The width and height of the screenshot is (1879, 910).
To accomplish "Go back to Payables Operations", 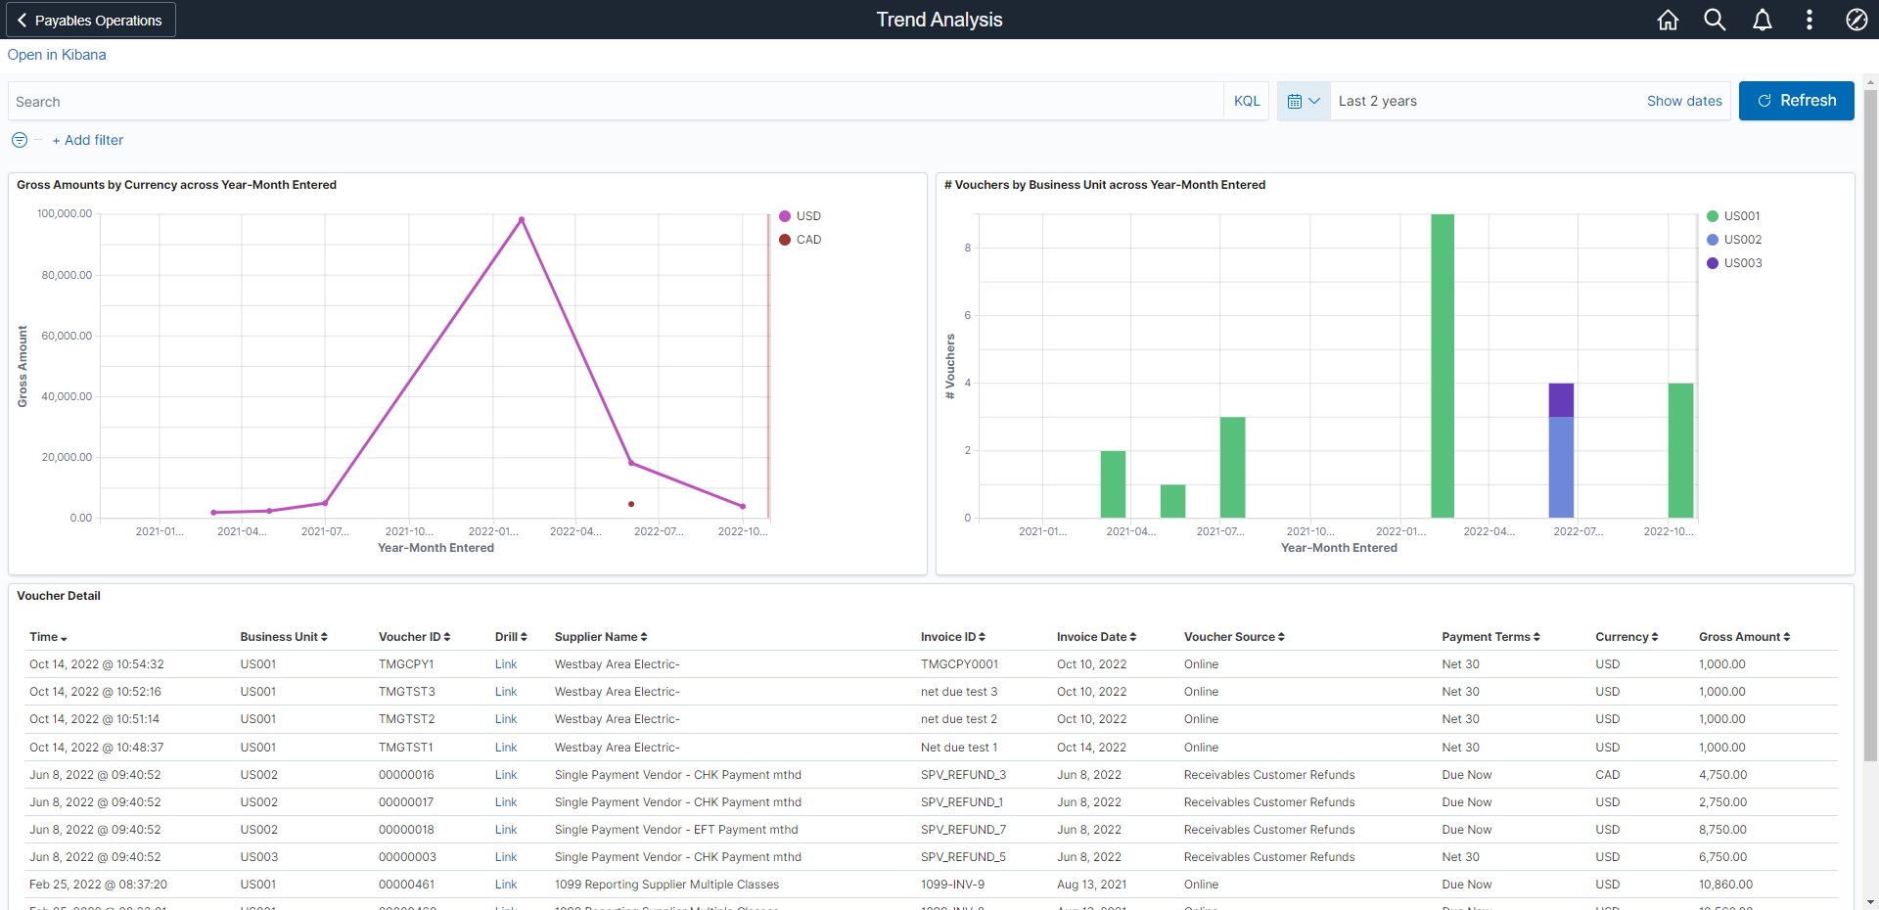I will 89,20.
